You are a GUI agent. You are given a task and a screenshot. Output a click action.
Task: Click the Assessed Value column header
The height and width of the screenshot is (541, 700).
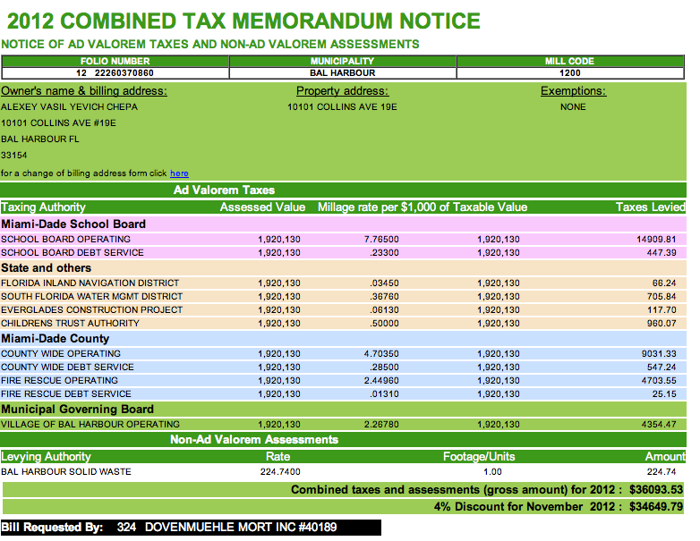[x=262, y=207]
